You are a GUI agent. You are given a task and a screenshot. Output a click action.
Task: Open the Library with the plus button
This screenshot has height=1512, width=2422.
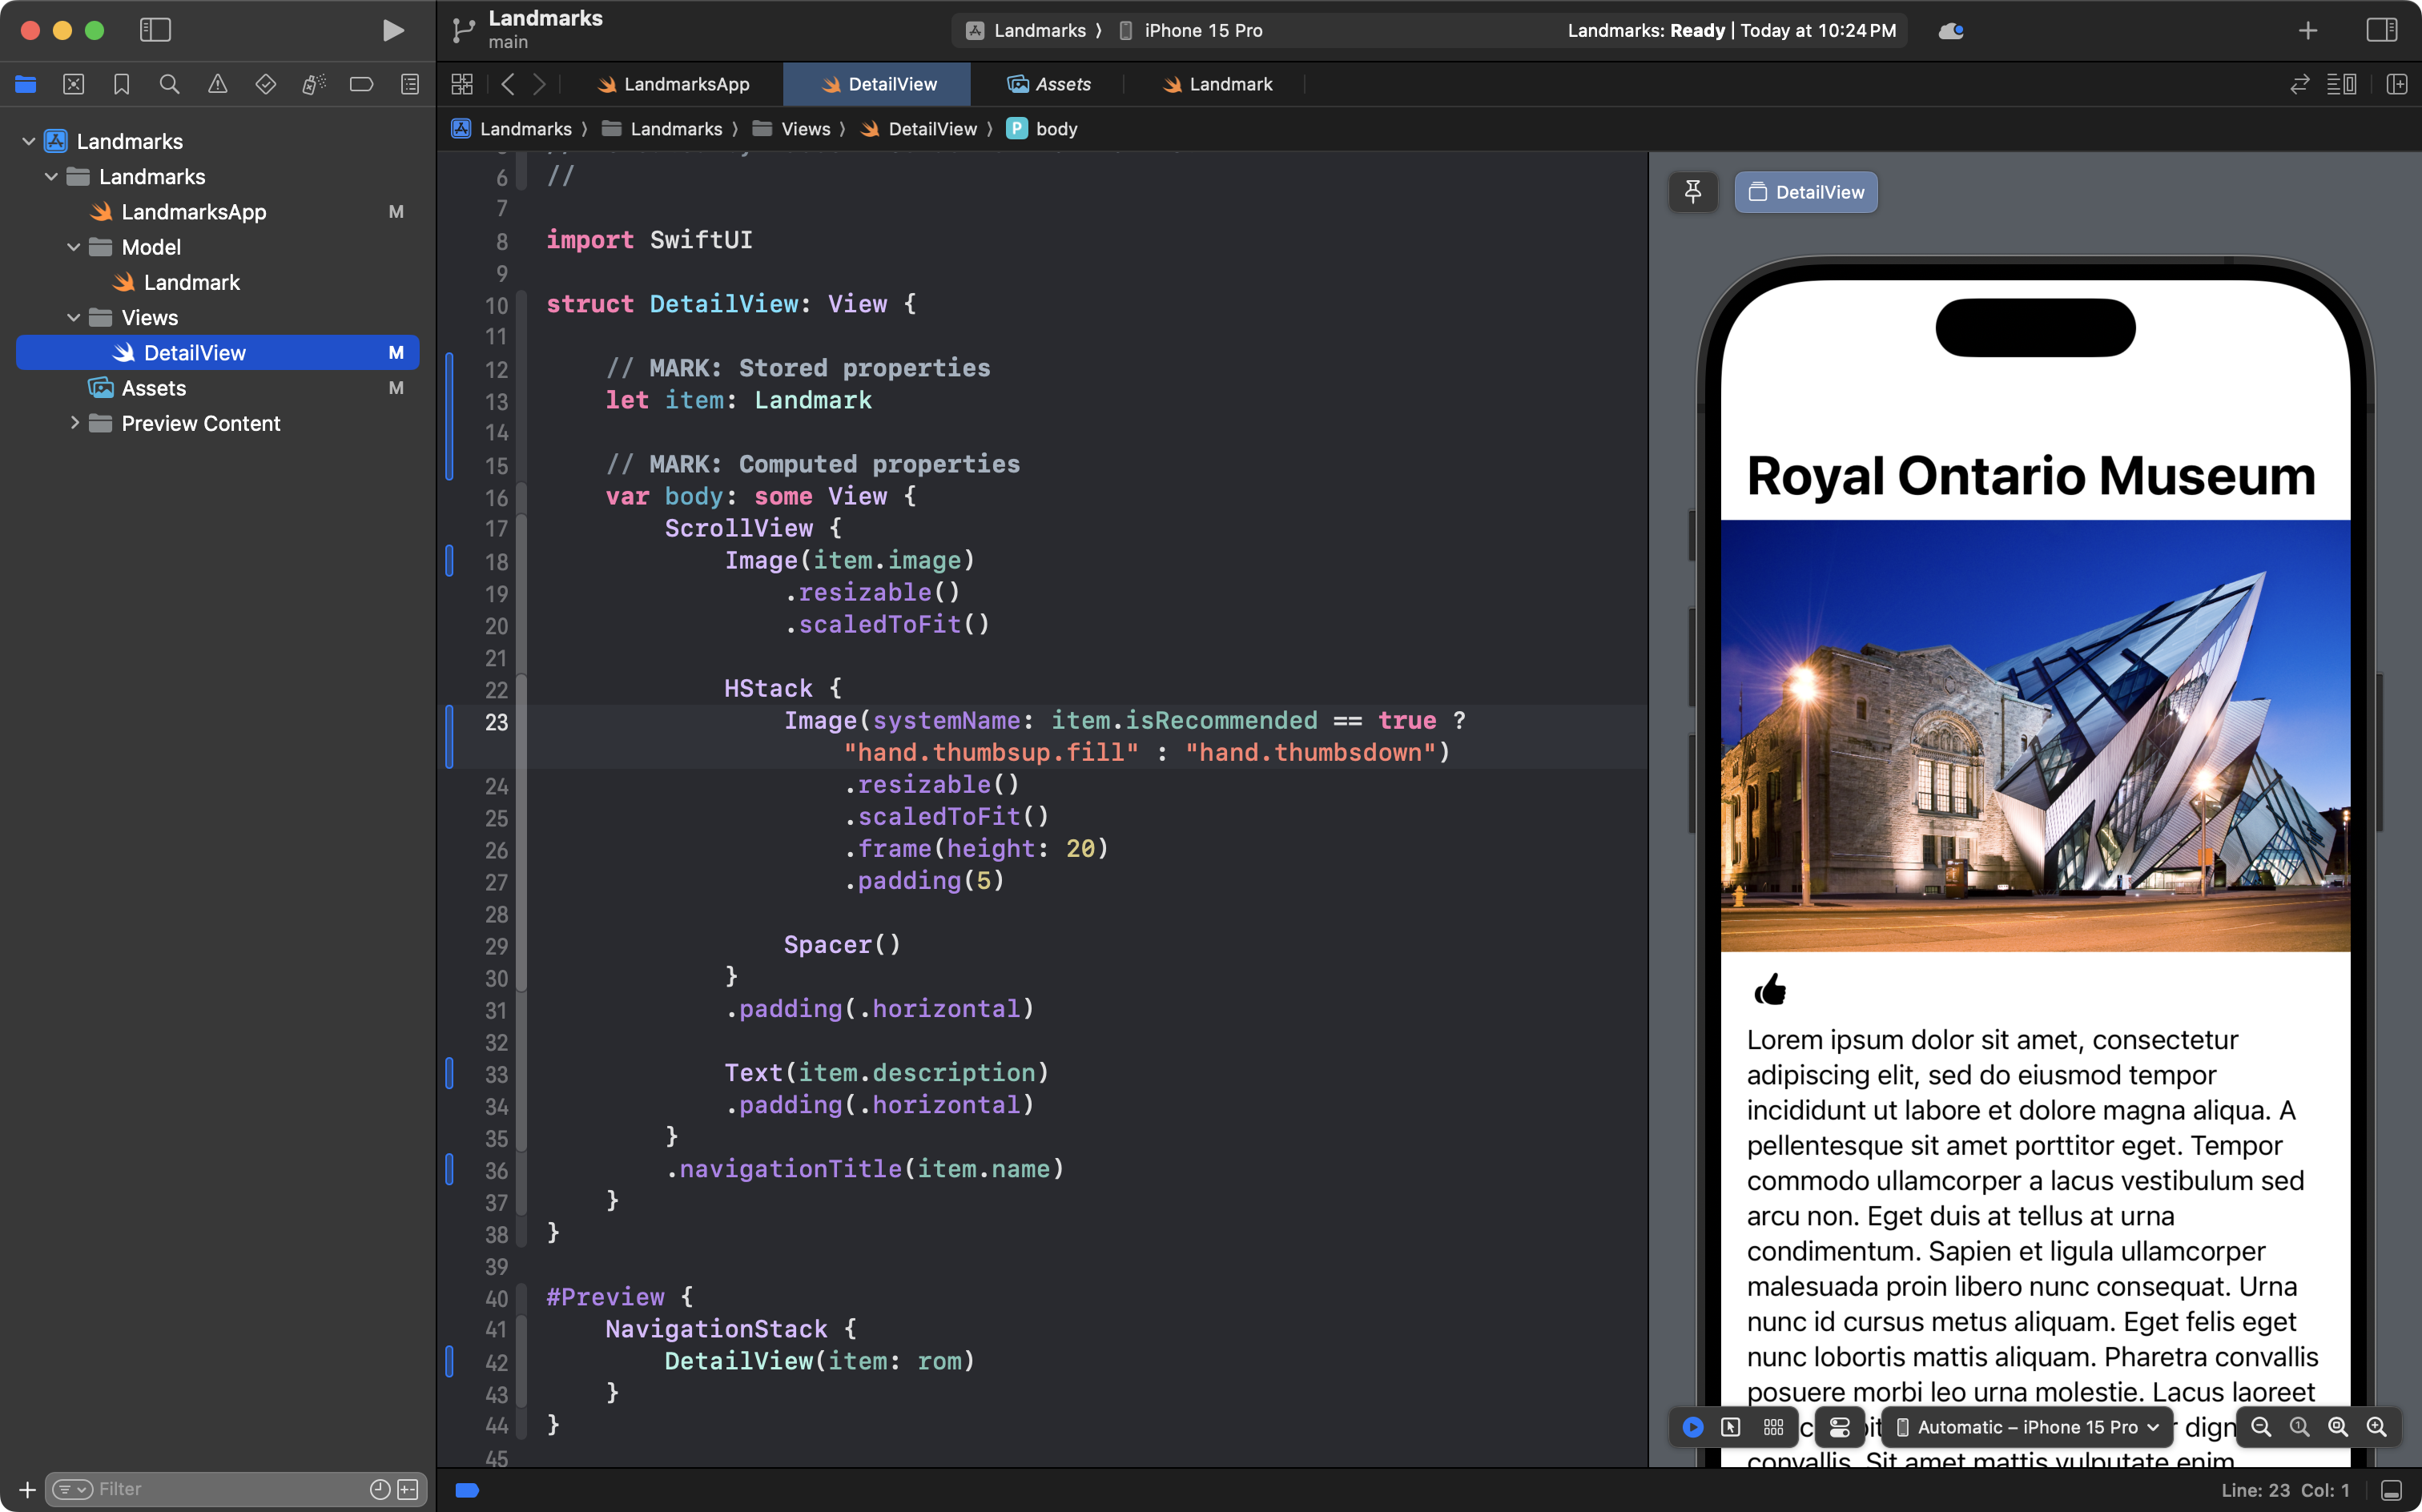click(2307, 30)
